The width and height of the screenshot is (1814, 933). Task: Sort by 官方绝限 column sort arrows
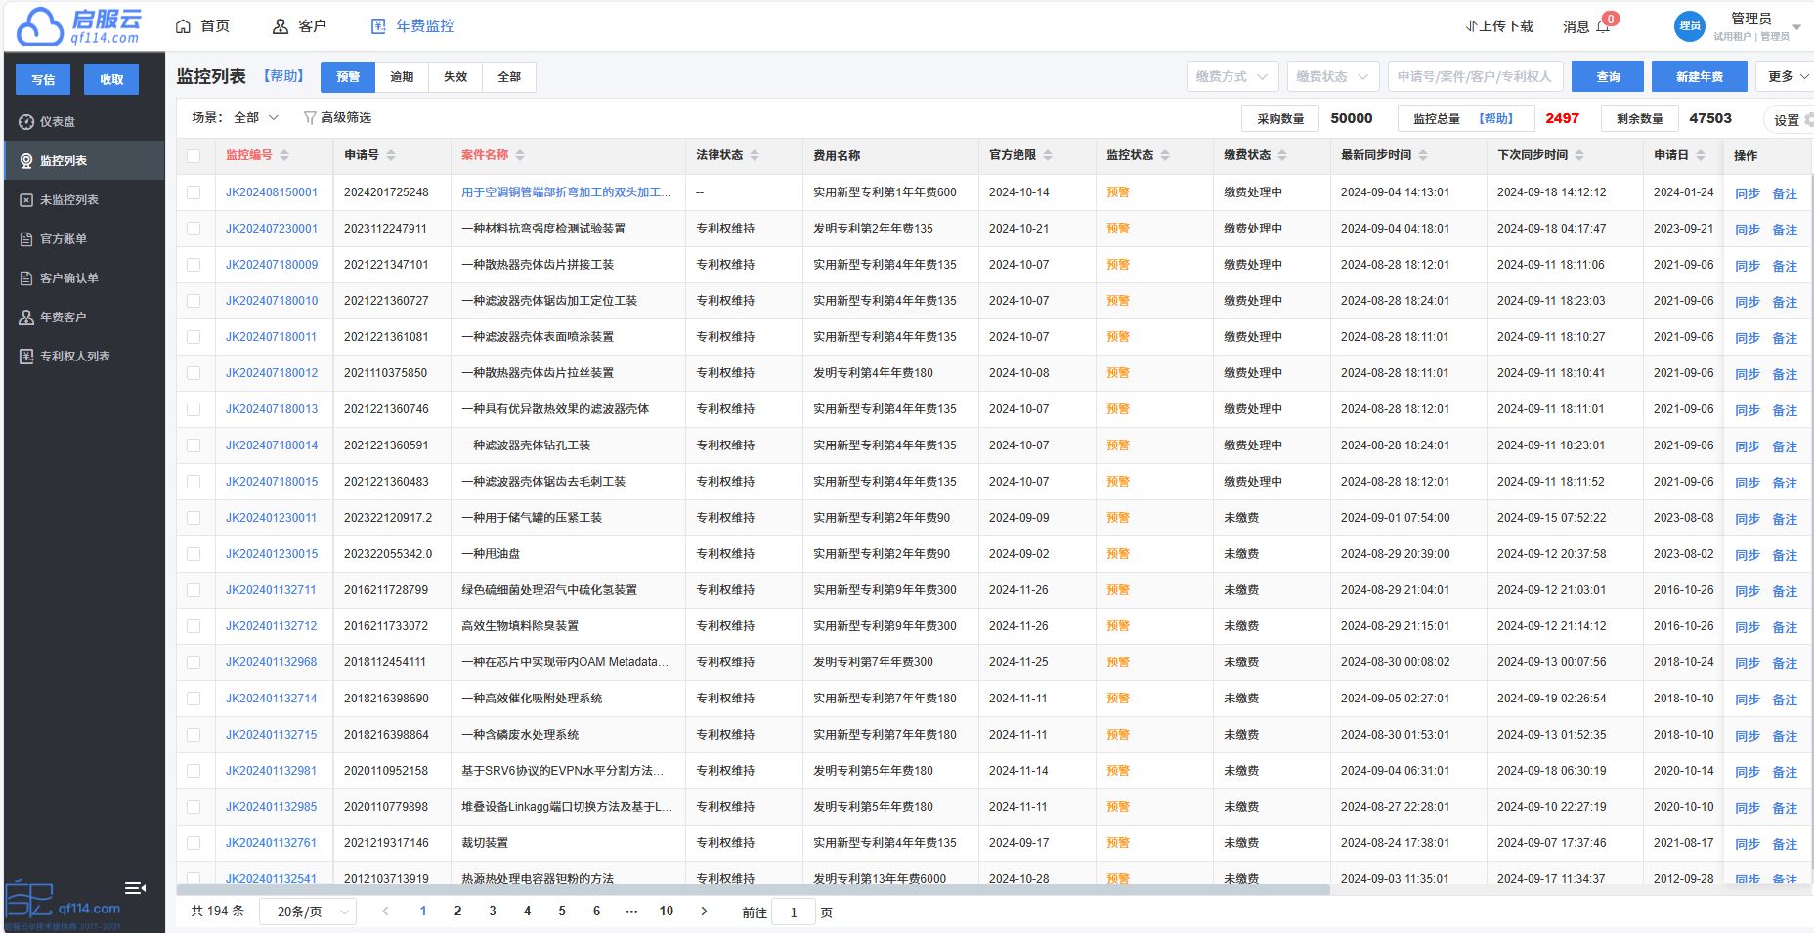coord(1048,155)
